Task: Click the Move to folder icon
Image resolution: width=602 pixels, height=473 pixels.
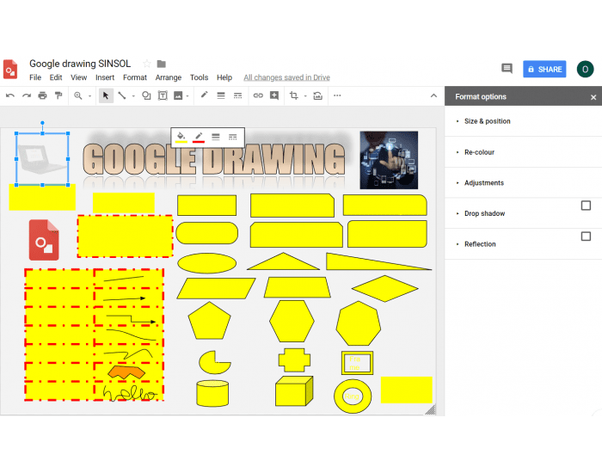Action: pyautogui.click(x=162, y=64)
